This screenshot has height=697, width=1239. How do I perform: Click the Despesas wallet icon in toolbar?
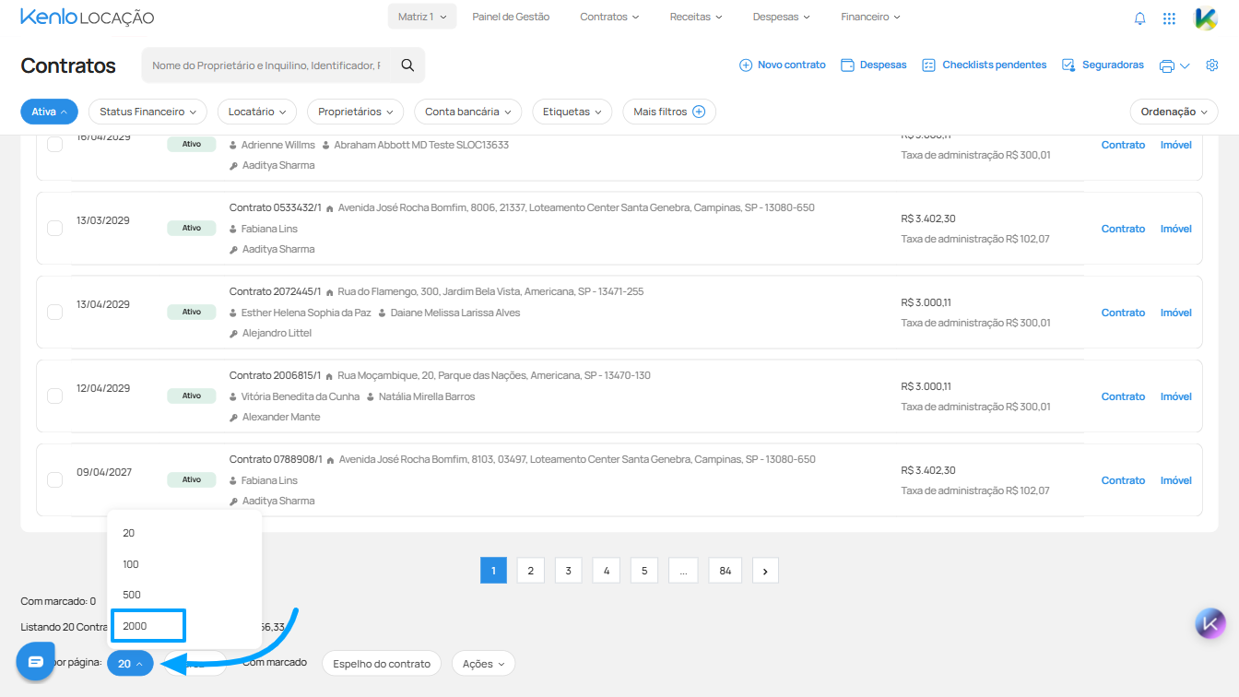tap(846, 65)
